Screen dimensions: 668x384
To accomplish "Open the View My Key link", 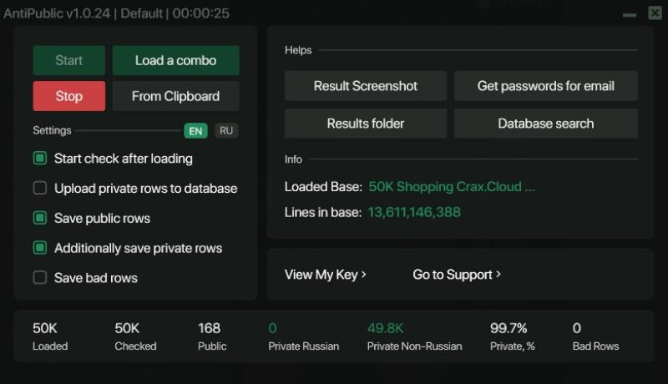I will click(325, 275).
